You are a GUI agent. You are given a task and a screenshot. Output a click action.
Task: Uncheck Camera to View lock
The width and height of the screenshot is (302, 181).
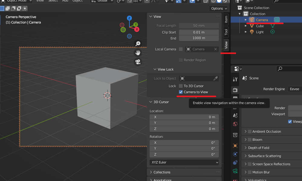(181, 92)
